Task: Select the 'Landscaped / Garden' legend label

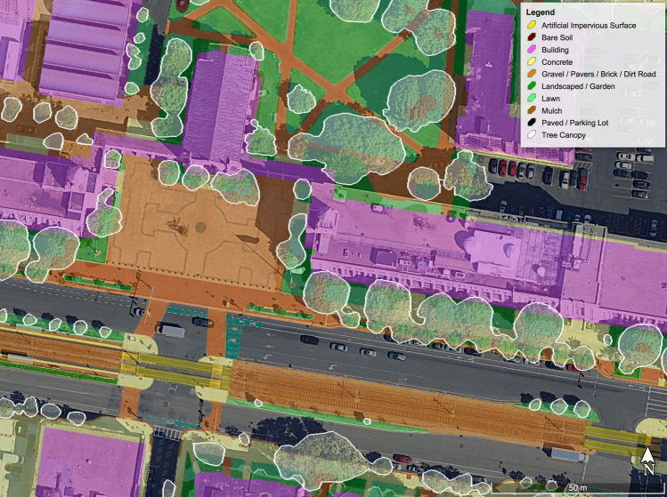Action: pos(578,86)
